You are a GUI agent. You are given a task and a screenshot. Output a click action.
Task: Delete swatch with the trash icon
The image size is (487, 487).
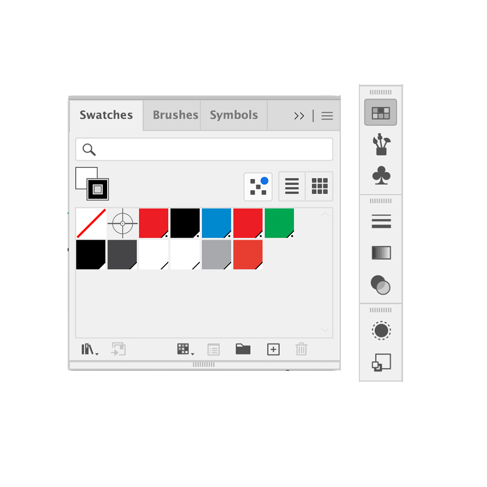[301, 349]
